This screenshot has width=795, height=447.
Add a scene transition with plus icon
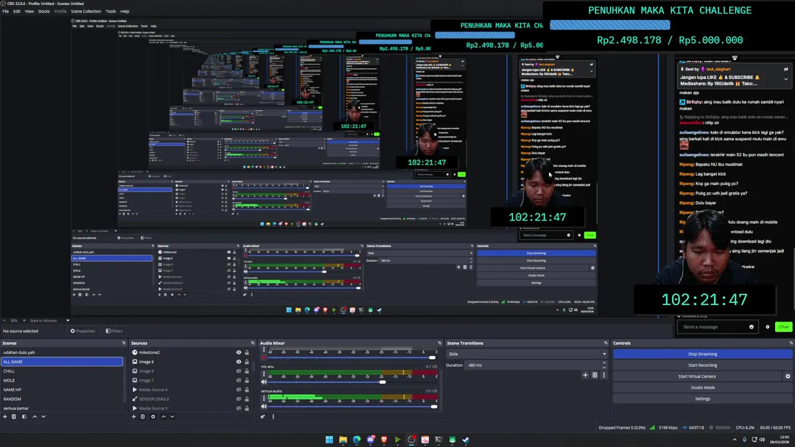pyautogui.click(x=585, y=375)
